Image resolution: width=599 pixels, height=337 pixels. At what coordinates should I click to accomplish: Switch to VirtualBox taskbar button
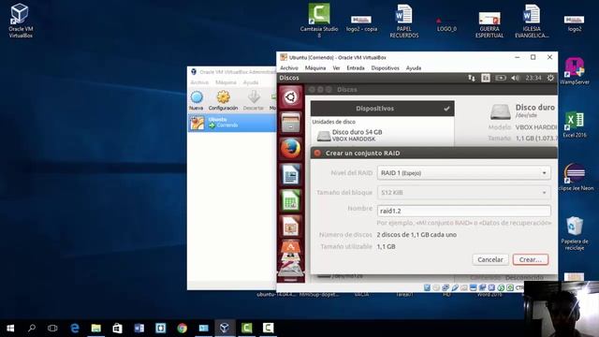[225, 328]
